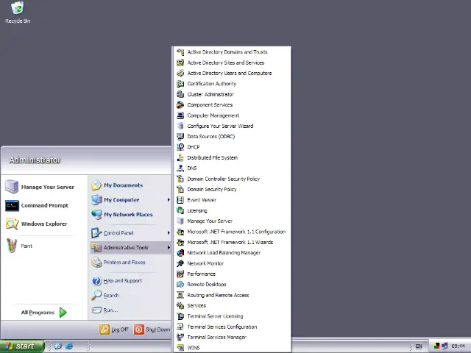The width and height of the screenshot is (471, 353).
Task: Expand My Computer submenu arrow
Action: pos(169,199)
